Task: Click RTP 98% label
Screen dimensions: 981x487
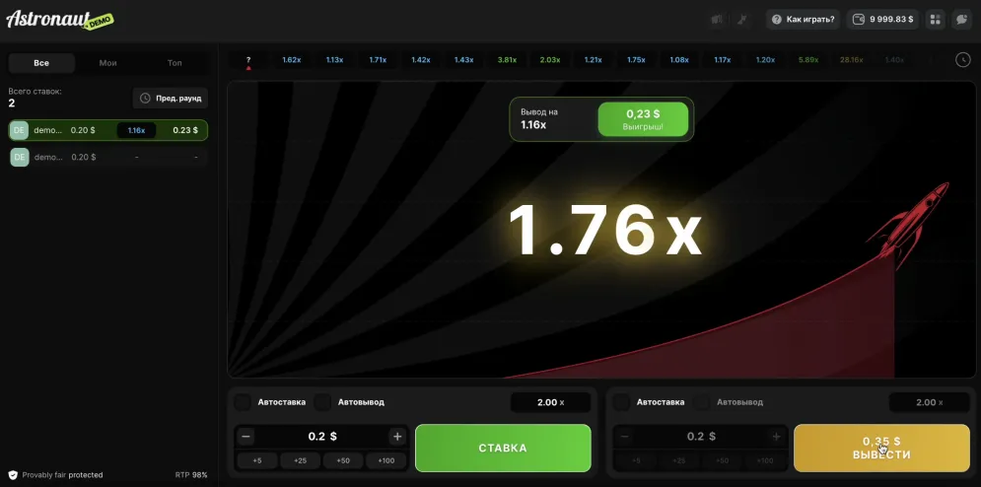Action: [x=191, y=475]
